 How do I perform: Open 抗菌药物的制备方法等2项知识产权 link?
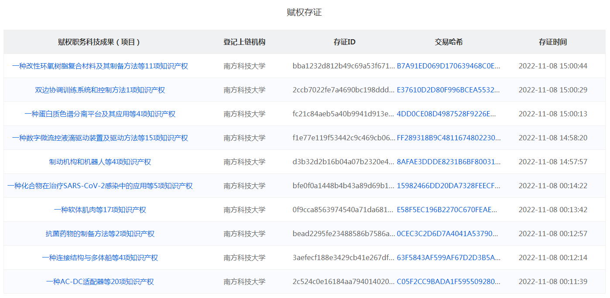click(x=100, y=234)
